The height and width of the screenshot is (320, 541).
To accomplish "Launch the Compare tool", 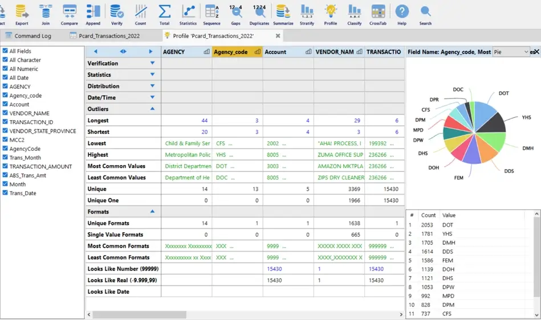I will tap(69, 14).
